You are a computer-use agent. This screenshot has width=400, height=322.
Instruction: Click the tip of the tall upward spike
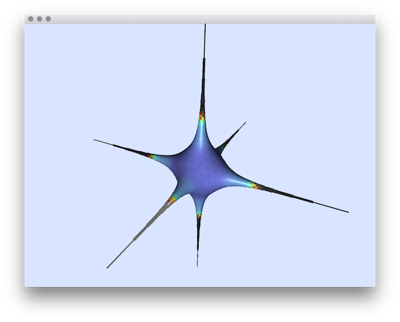(x=205, y=25)
